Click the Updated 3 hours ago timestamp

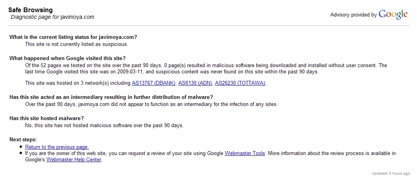point(391,173)
